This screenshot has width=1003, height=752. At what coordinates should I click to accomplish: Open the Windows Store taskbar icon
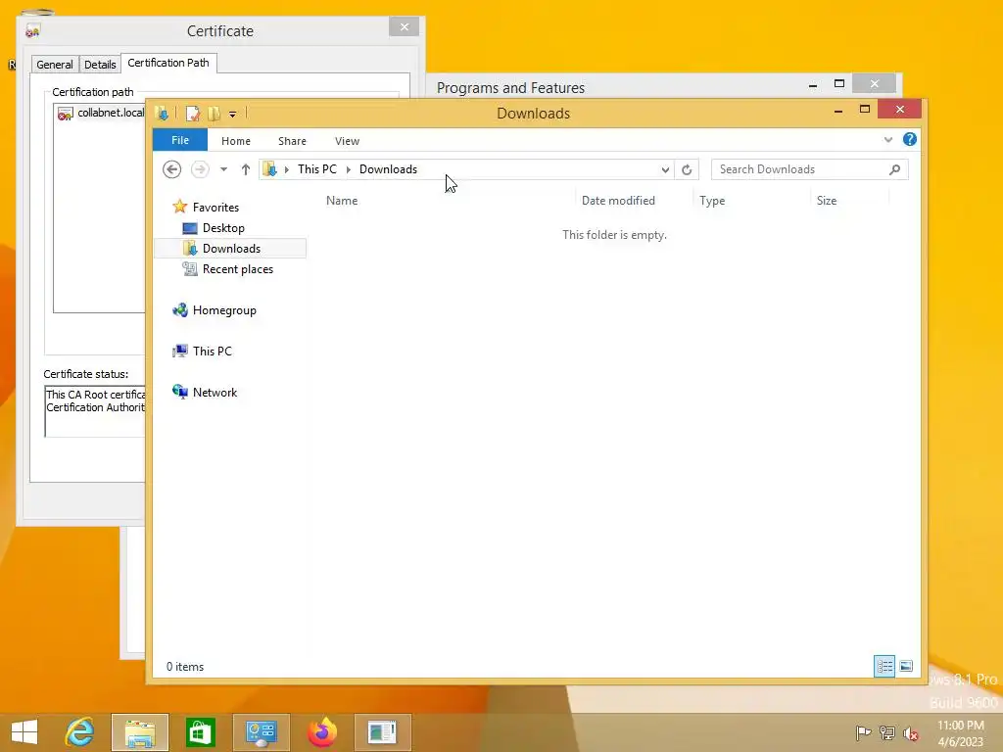tap(200, 732)
